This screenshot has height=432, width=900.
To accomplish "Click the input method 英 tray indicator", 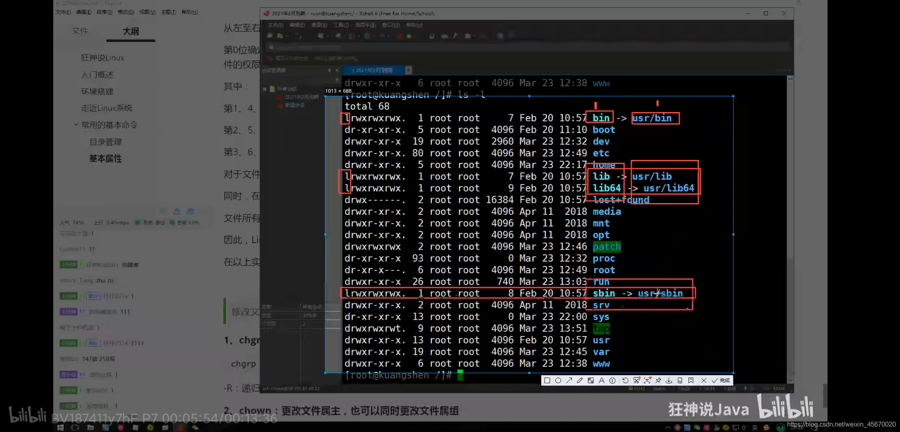I will tap(755, 428).
